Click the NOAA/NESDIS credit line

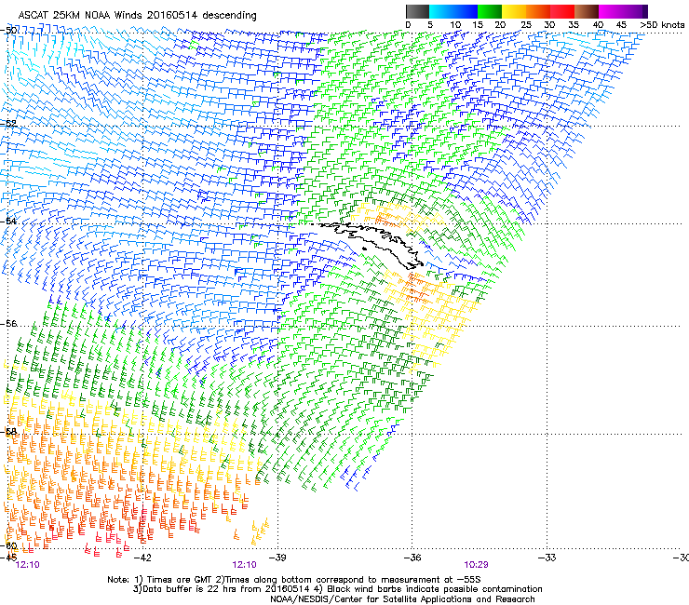pyautogui.click(x=402, y=599)
